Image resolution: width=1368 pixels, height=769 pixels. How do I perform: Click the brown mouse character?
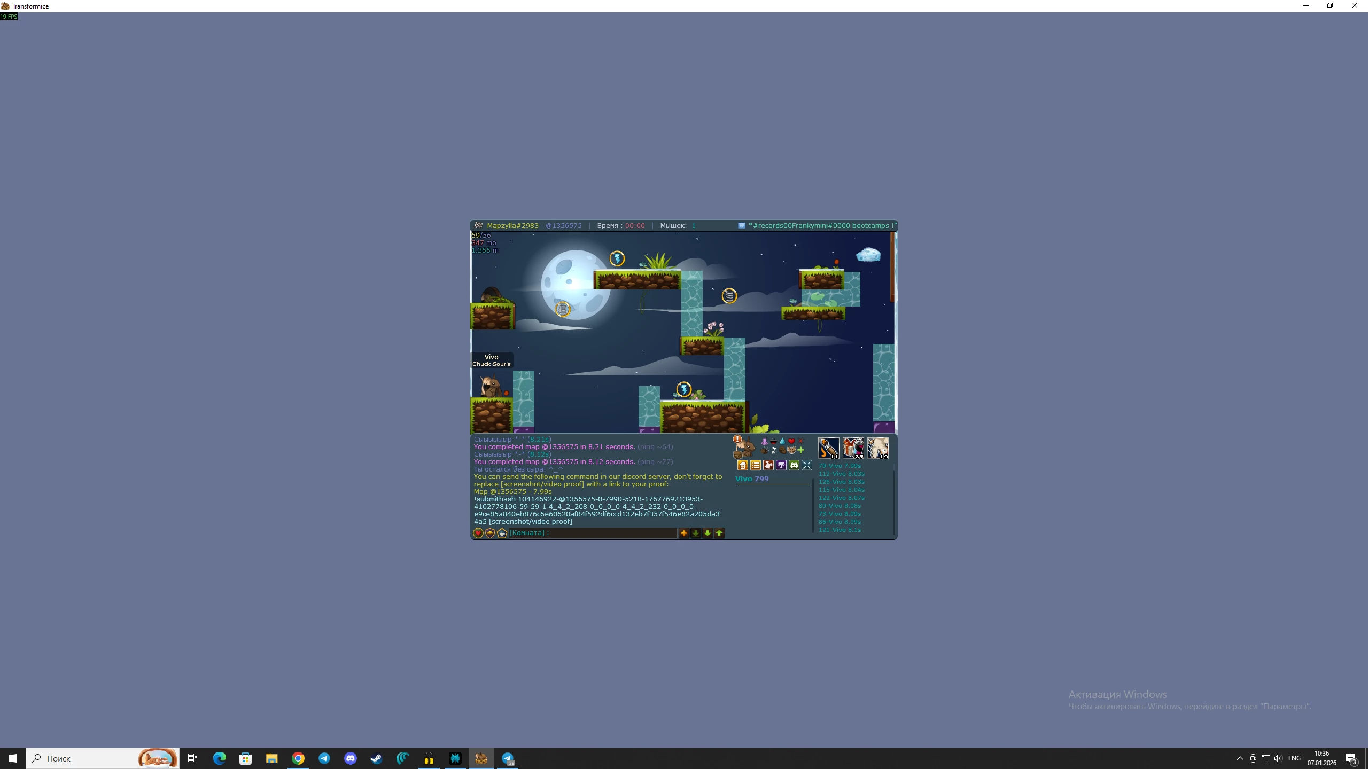[x=491, y=385]
